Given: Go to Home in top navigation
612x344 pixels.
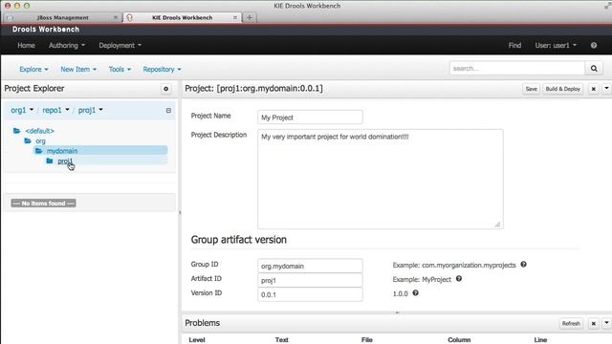Looking at the screenshot, I should click(x=26, y=46).
